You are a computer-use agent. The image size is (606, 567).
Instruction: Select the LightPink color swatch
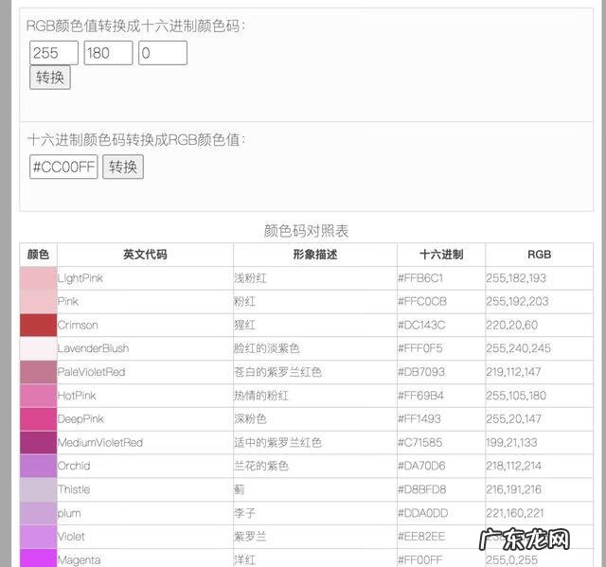click(38, 278)
